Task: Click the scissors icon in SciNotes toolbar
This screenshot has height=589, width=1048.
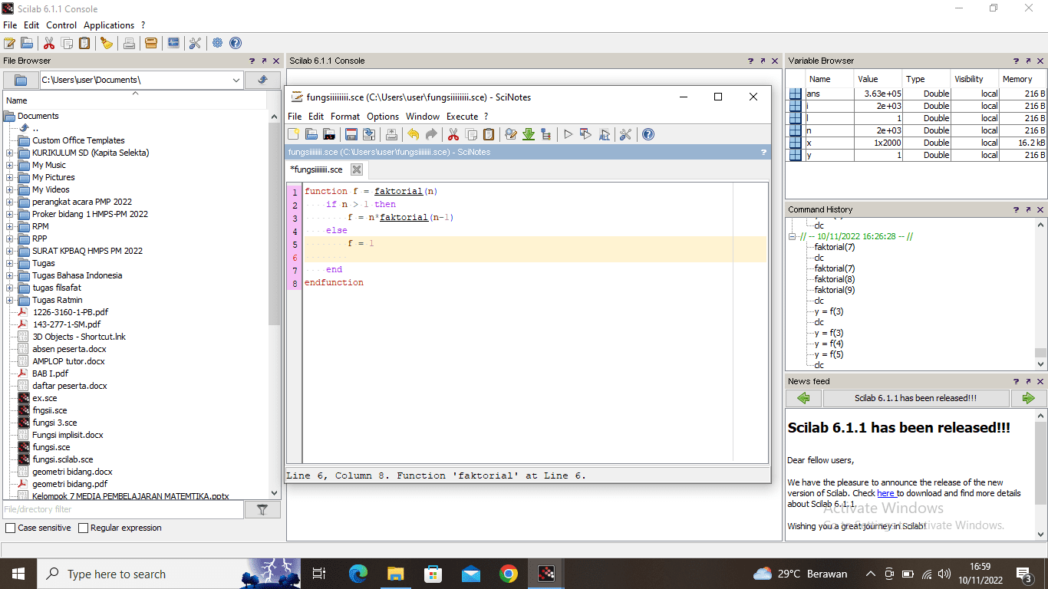Action: tap(453, 134)
